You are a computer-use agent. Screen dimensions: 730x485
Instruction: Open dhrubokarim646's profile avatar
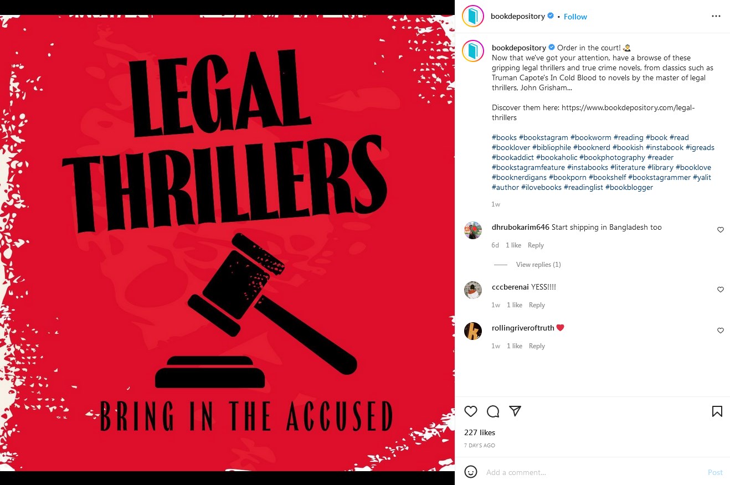(473, 230)
